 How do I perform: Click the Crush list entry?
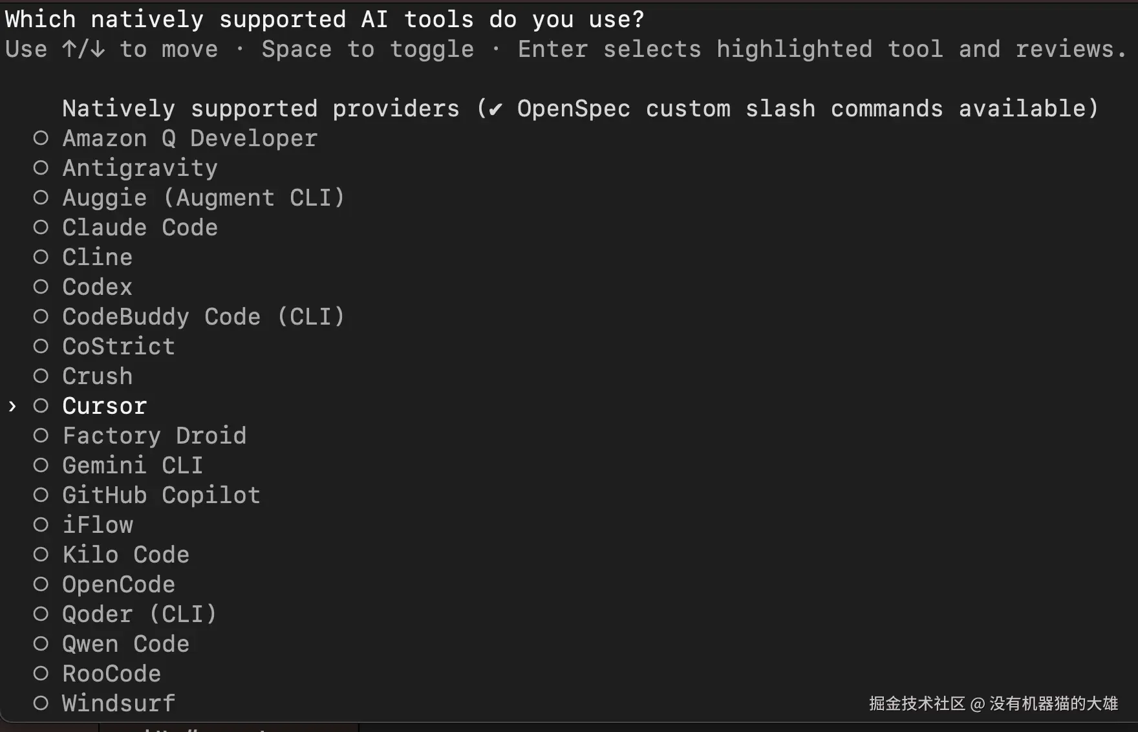click(97, 376)
